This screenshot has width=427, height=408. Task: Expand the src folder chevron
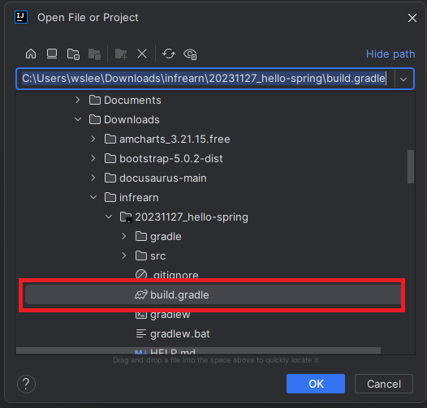[124, 256]
